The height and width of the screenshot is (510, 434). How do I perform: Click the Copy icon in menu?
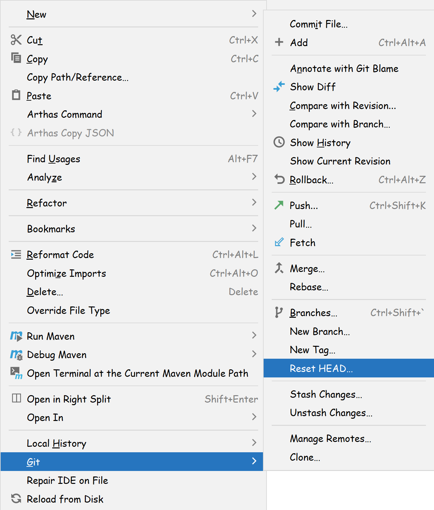click(x=16, y=58)
